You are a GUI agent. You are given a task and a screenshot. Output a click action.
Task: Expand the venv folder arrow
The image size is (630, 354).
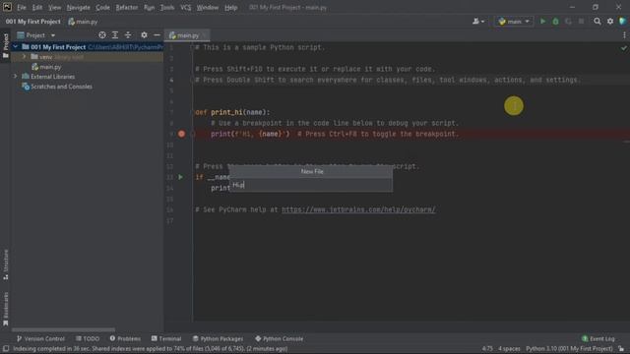coord(24,57)
